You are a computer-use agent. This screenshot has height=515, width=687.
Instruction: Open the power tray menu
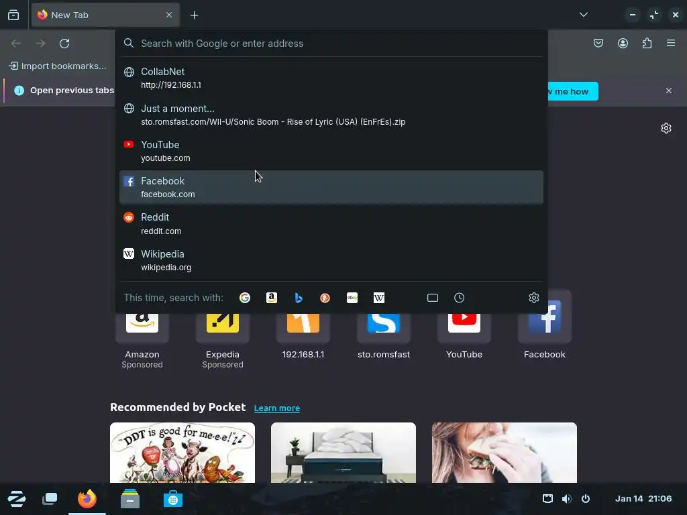(586, 499)
